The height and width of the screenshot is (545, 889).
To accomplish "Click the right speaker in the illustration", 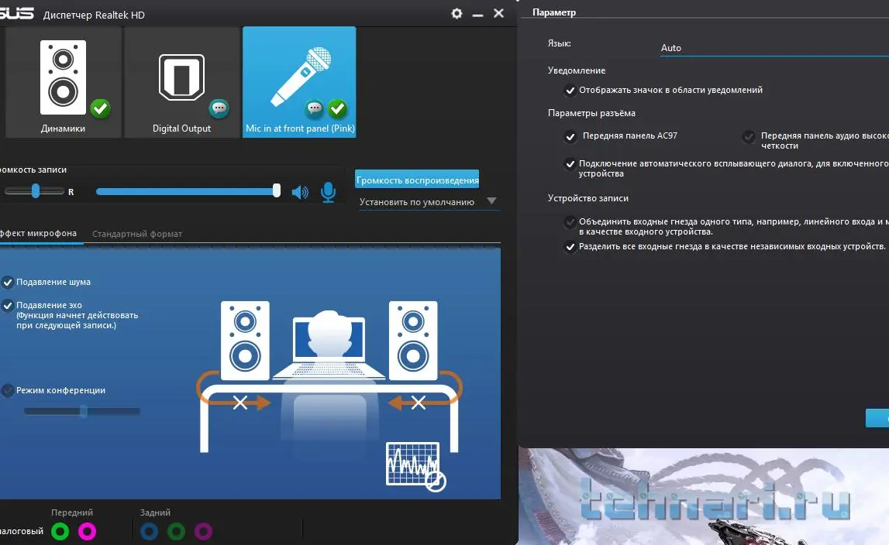I will [413, 341].
